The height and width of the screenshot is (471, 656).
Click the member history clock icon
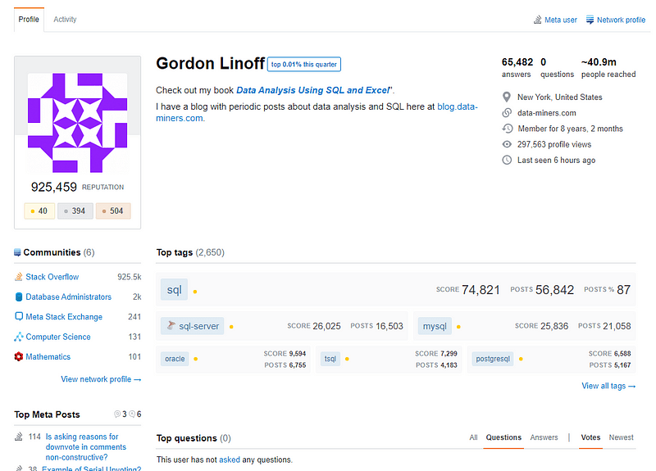[x=507, y=129]
